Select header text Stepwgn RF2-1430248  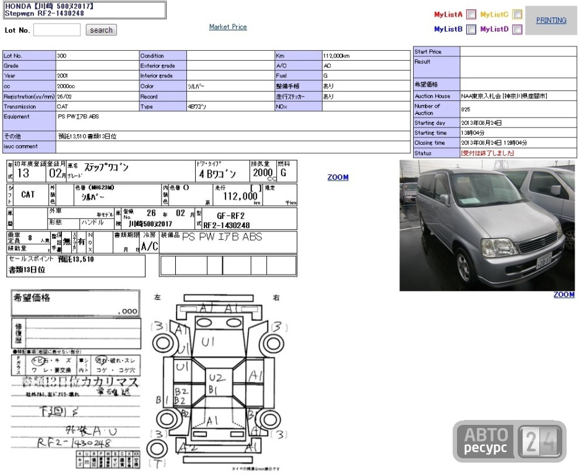pos(45,13)
